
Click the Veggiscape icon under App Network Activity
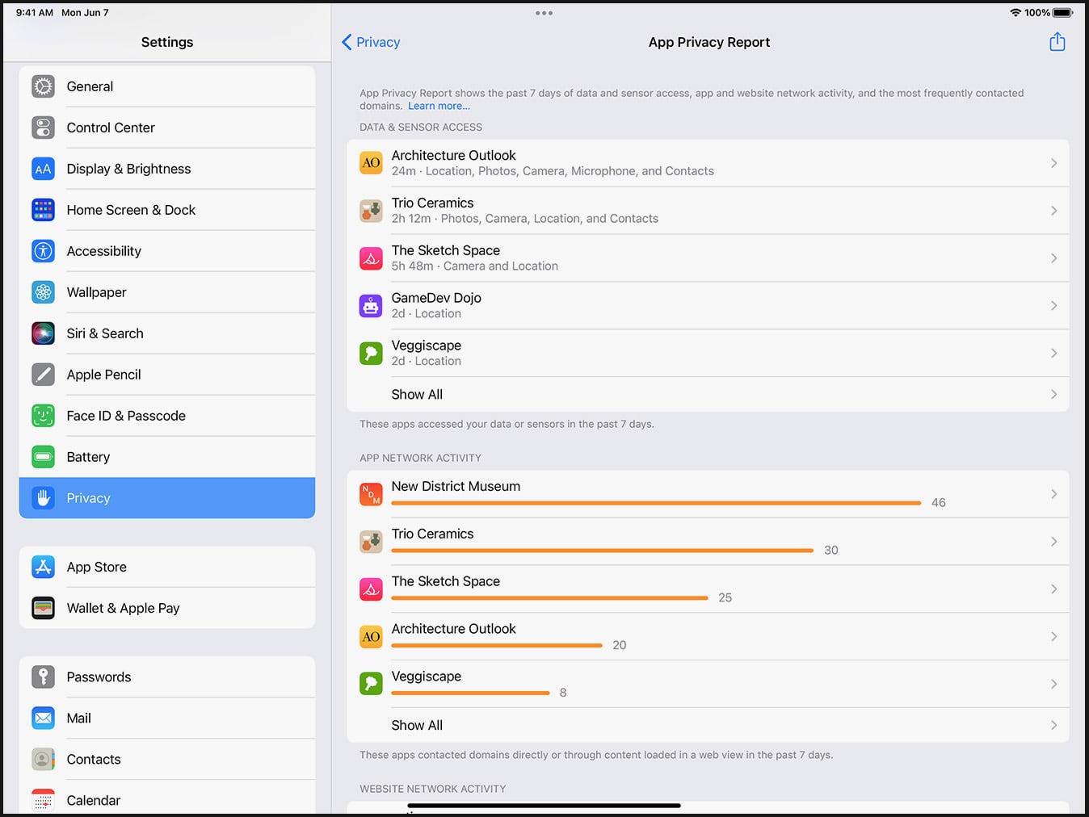pyautogui.click(x=371, y=685)
